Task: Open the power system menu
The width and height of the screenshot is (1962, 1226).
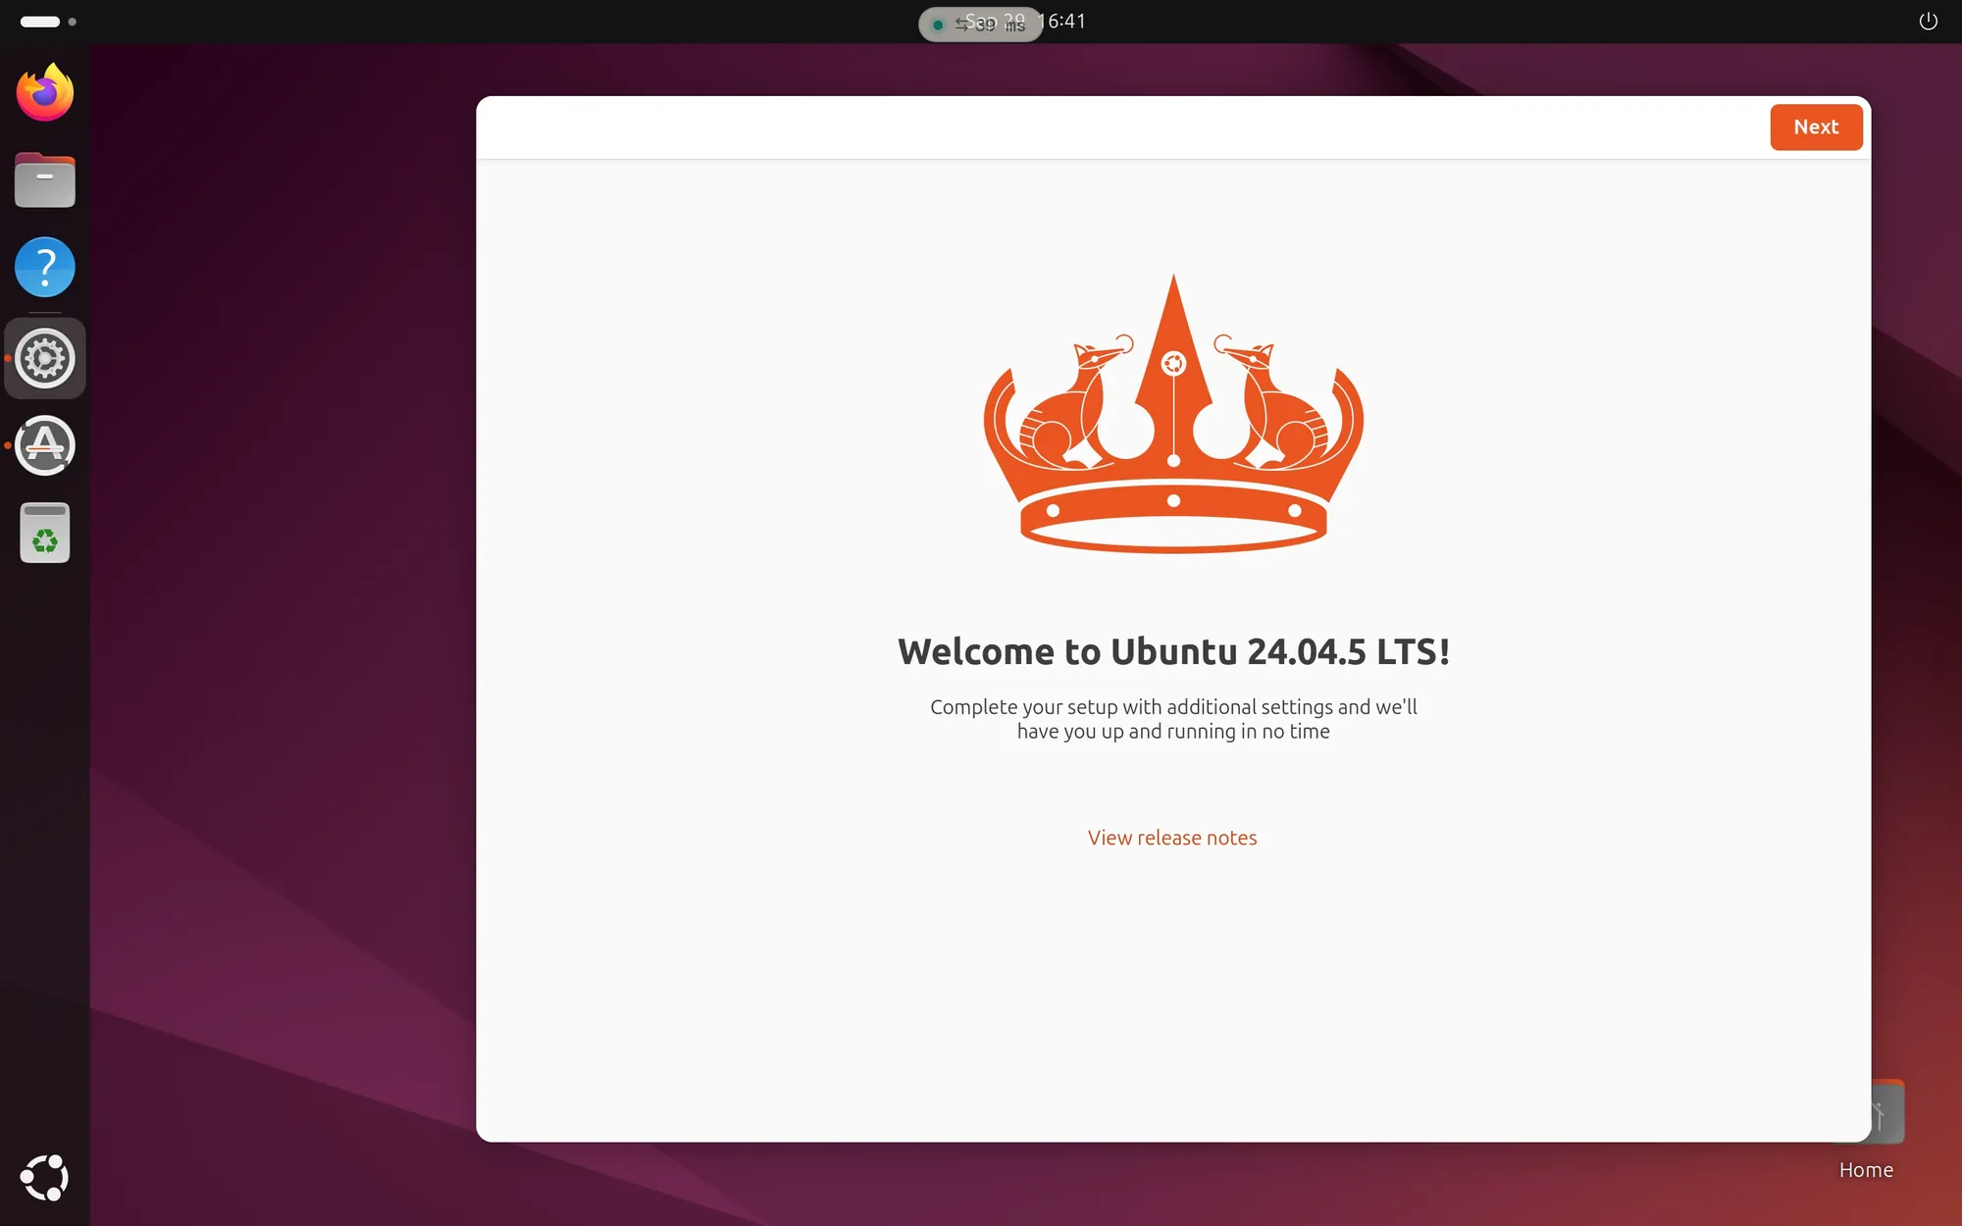Action: click(x=1928, y=21)
